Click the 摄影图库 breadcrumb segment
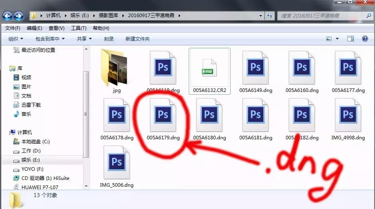Image resolution: width=375 pixels, height=209 pixels. click(x=109, y=16)
